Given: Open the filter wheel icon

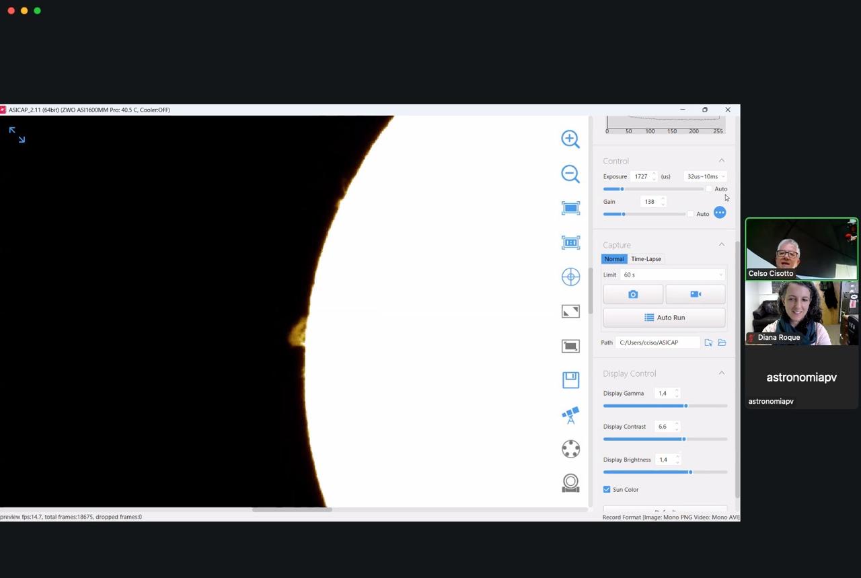Looking at the screenshot, I should point(570,449).
